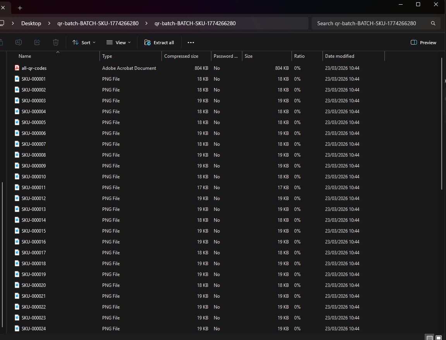This screenshot has width=446, height=340.
Task: Switch to large thumbnails view icon at bottom right
Action: (x=438, y=338)
